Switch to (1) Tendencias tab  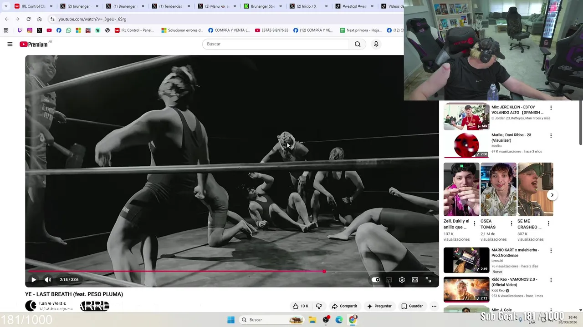171,6
